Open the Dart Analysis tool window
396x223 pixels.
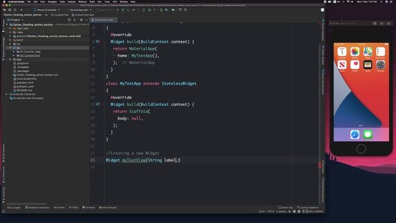click(108, 208)
